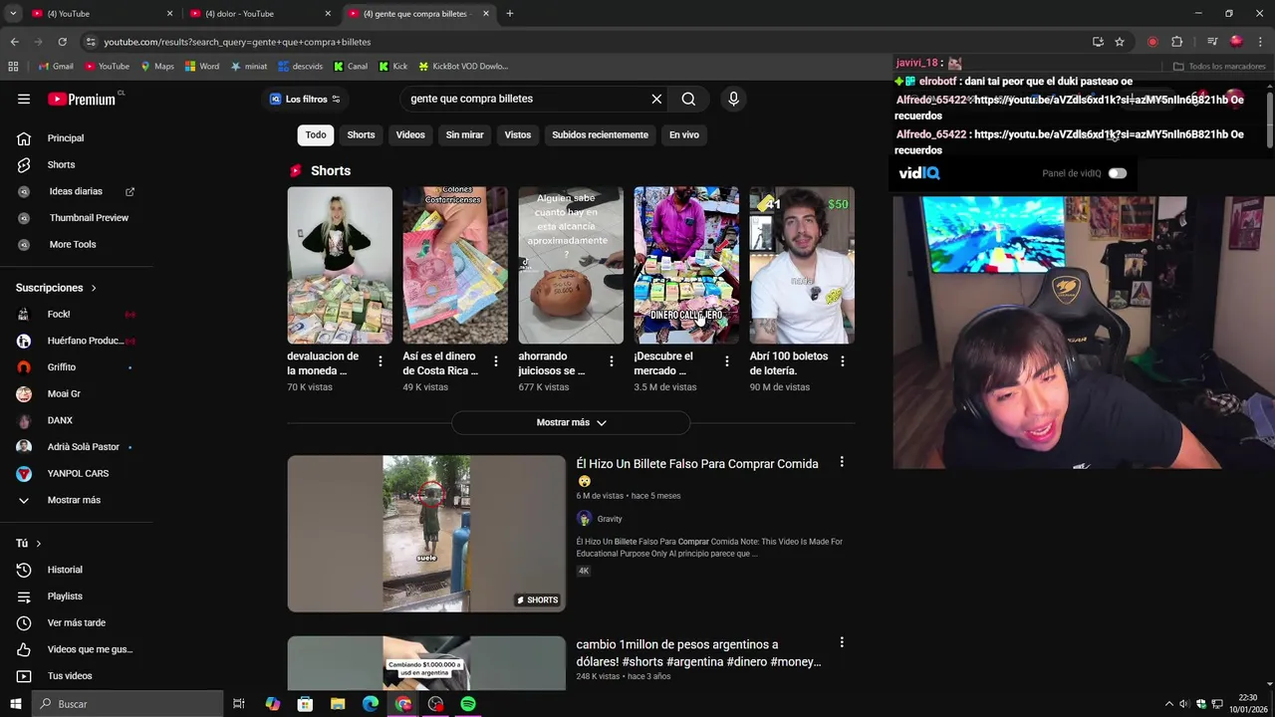Open the browser extensions puzzle menu
1275x717 pixels.
[1176, 42]
